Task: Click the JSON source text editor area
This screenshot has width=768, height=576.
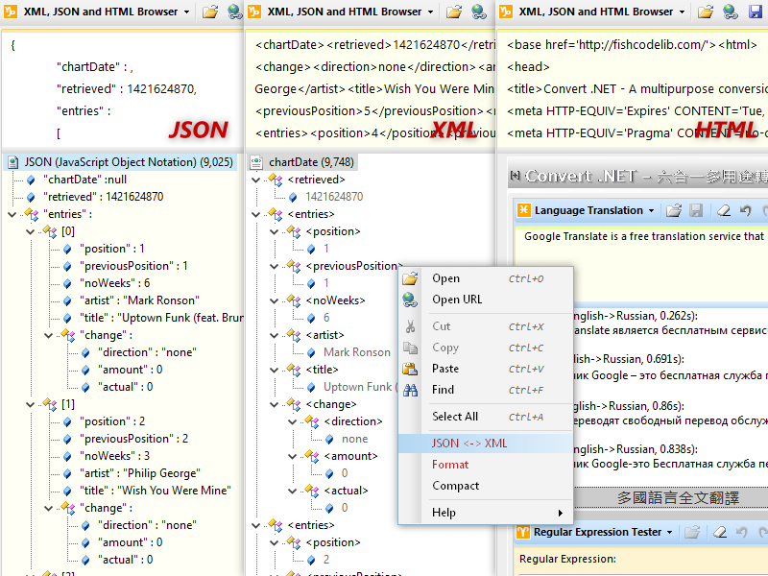Action: pos(122,88)
